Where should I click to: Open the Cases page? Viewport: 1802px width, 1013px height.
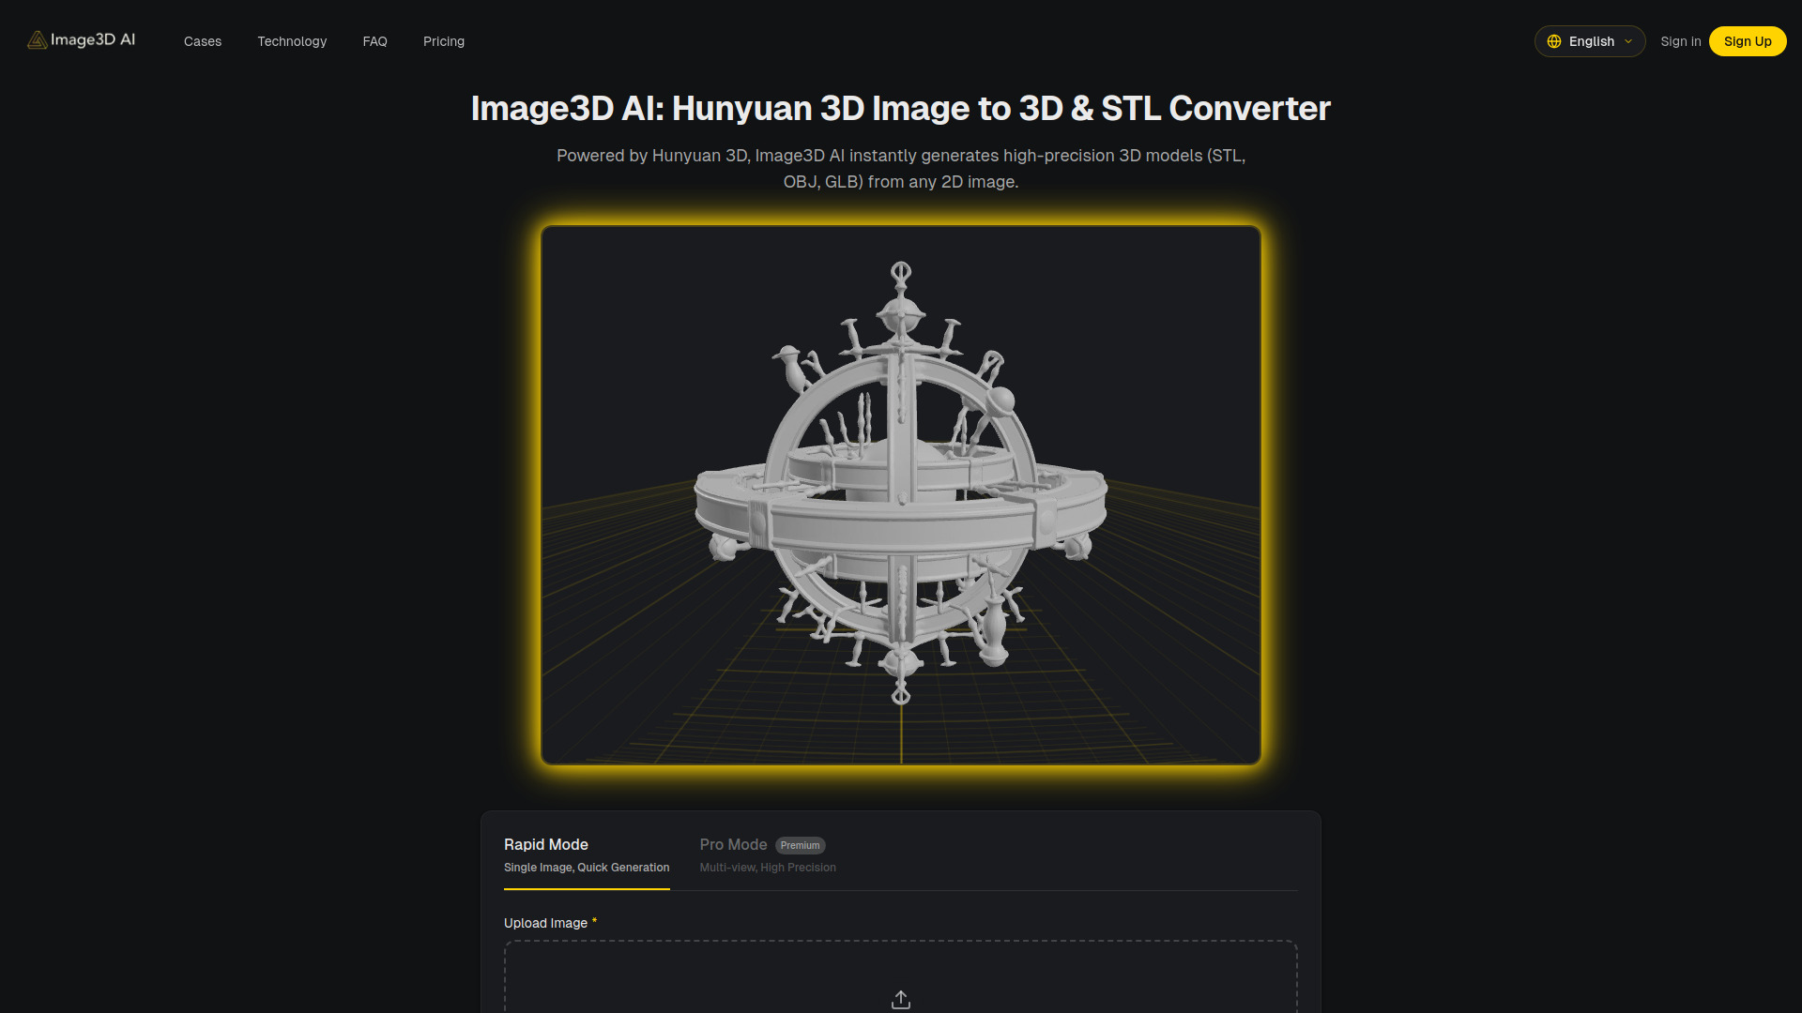point(202,41)
